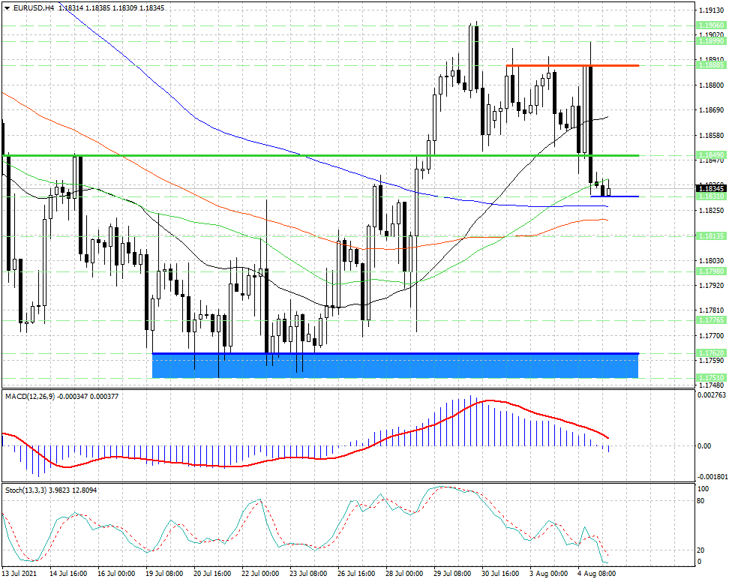The width and height of the screenshot is (729, 582).
Task: Click the green level label 1.18490
Action: tap(711, 155)
